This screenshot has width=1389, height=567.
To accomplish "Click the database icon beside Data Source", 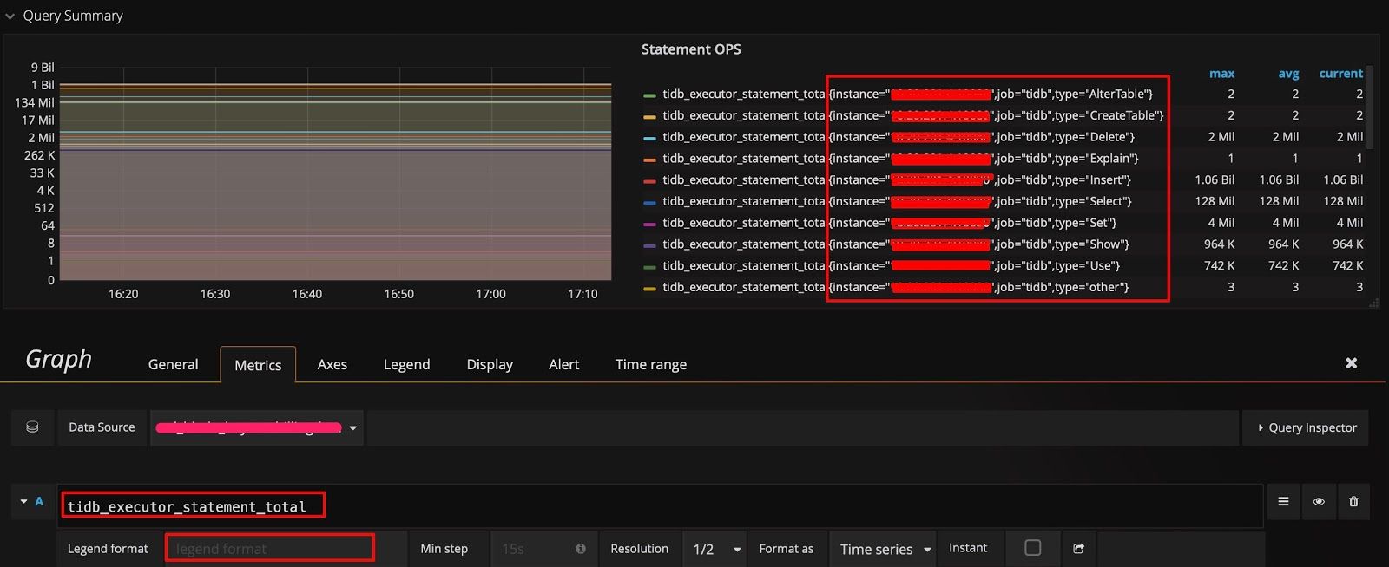I will click(x=32, y=427).
